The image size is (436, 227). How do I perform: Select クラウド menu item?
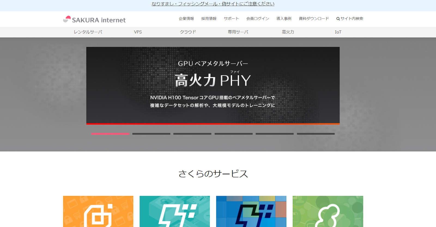pyautogui.click(x=188, y=32)
